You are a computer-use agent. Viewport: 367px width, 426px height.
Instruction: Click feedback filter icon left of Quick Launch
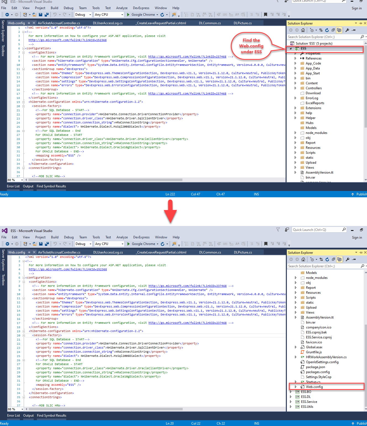[x=278, y=230]
